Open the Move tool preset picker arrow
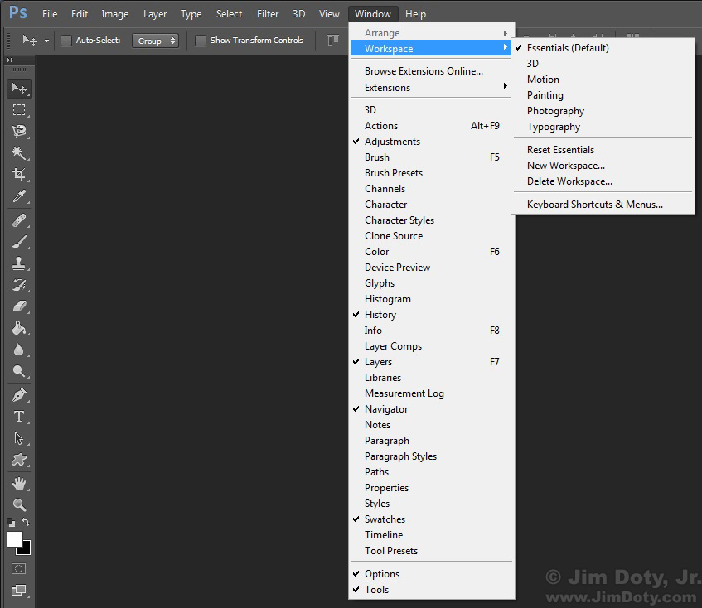 click(x=46, y=41)
